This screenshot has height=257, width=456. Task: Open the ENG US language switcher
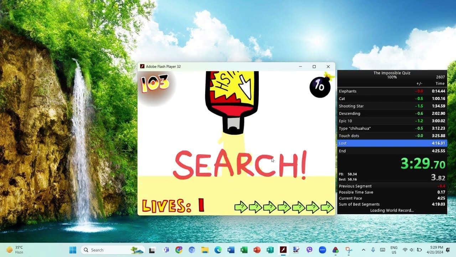394,250
